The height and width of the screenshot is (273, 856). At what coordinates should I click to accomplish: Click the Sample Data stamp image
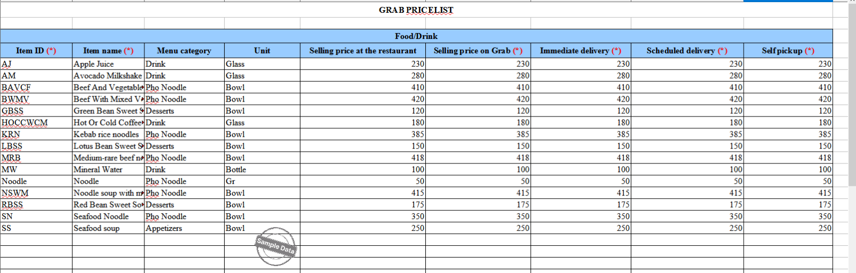(276, 246)
